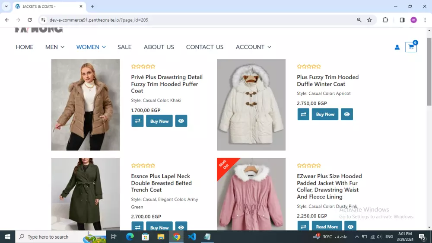Screen dimensions: 432x243
Task: Select the JACKETS & COATS browser tab
Action: tap(49, 6)
